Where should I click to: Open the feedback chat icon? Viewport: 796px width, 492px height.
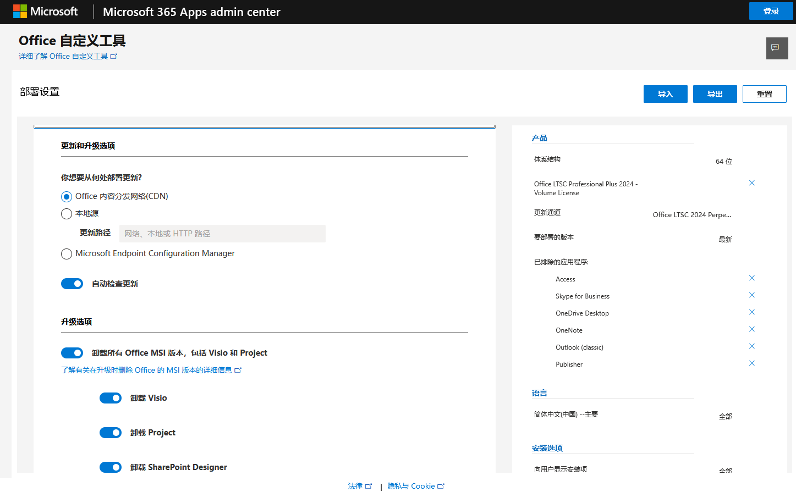coord(777,48)
